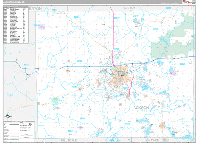Click the 49224 ZIP label on the map

point(27,64)
